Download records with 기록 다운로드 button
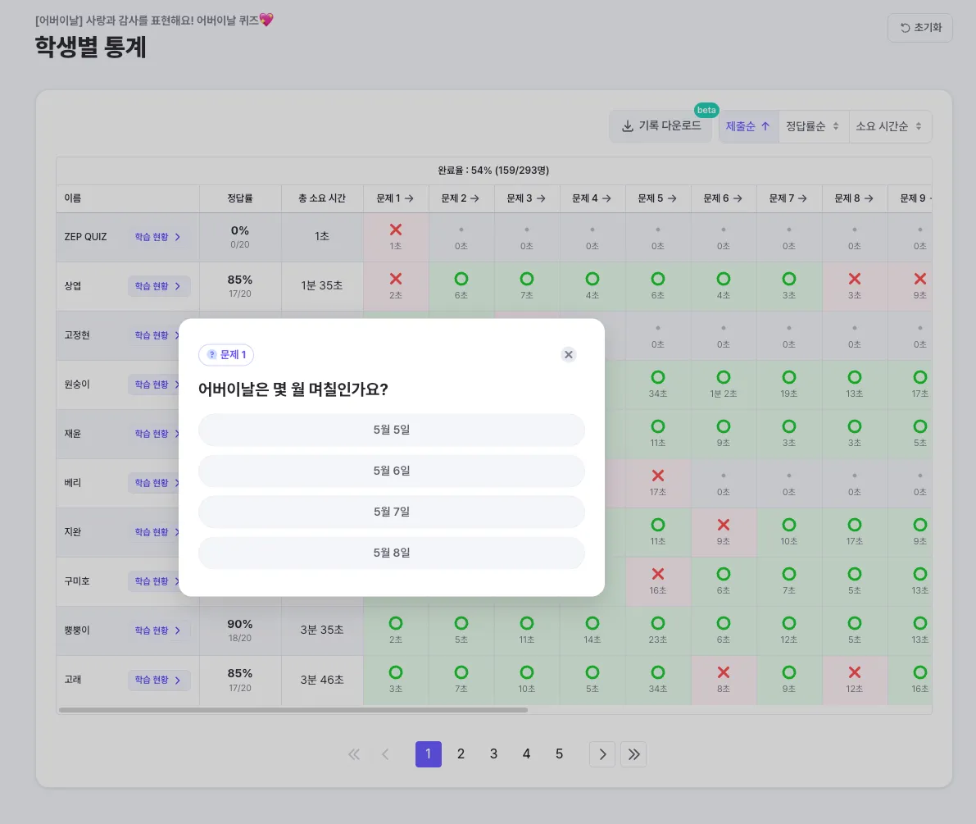This screenshot has width=976, height=824. [661, 126]
